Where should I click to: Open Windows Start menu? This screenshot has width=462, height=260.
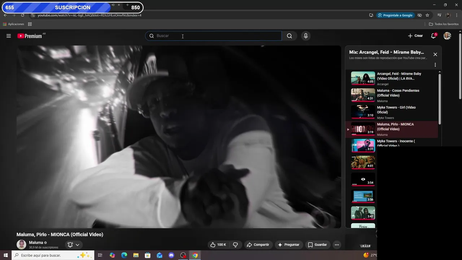click(6, 255)
